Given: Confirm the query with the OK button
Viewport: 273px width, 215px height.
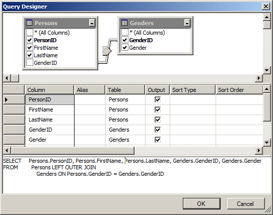Looking at the screenshot, I should click(201, 204).
